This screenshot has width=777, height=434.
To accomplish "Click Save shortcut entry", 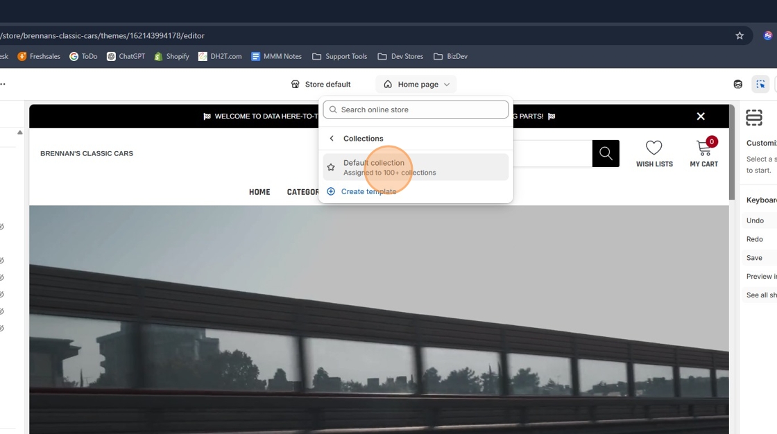I will [754, 258].
